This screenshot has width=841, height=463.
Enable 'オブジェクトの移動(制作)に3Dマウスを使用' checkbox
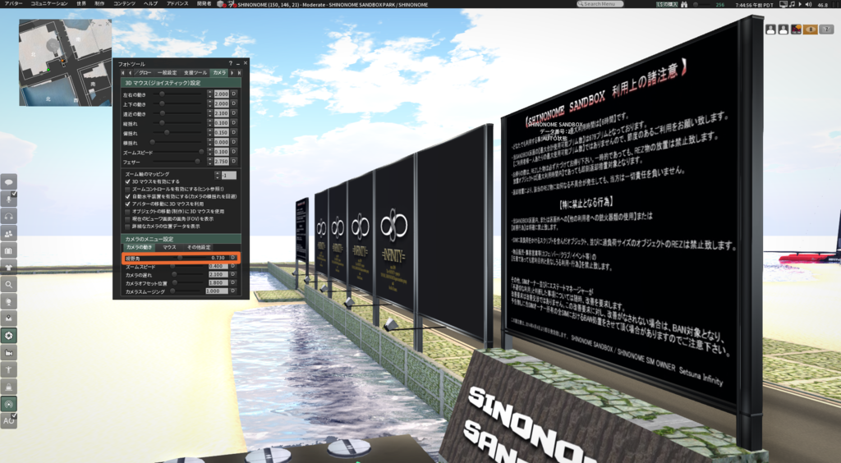coord(127,212)
